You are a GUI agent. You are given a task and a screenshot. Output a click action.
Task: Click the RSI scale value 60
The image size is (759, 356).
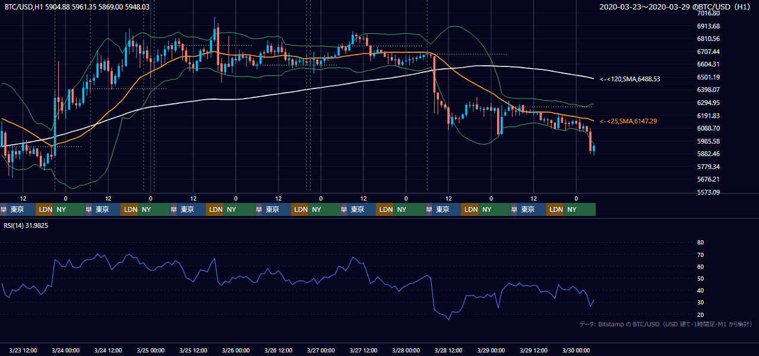coord(700,266)
